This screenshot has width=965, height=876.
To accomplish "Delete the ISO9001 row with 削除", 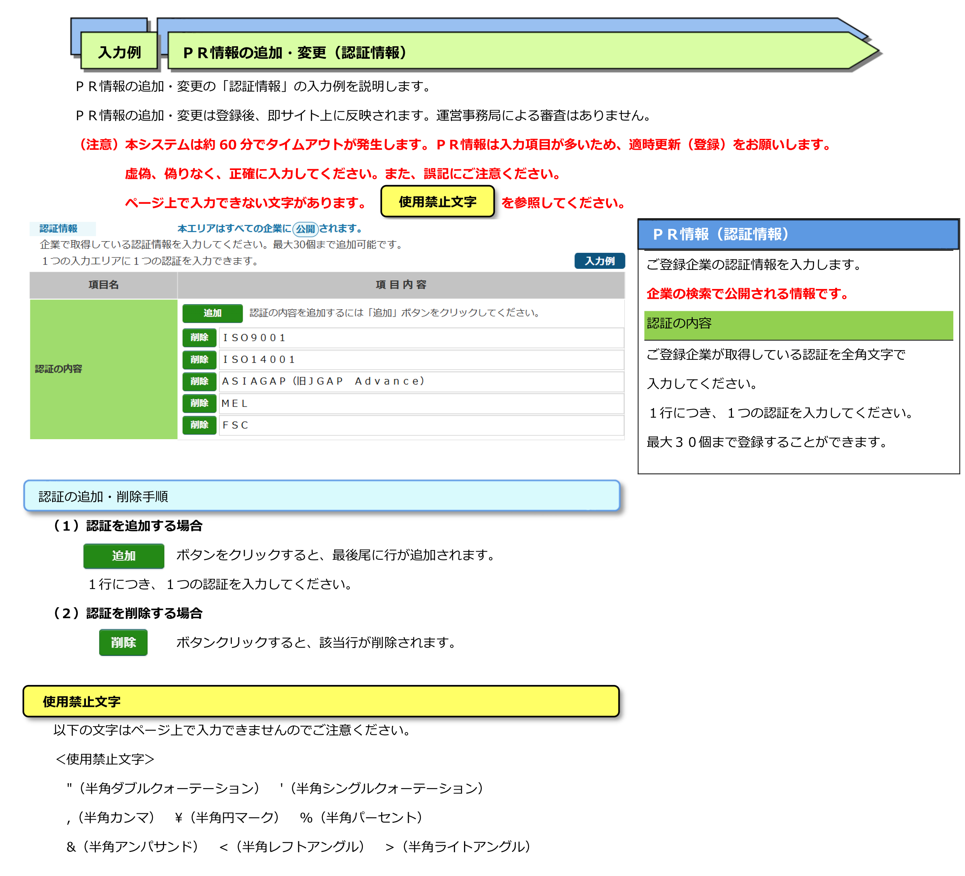I will [199, 338].
